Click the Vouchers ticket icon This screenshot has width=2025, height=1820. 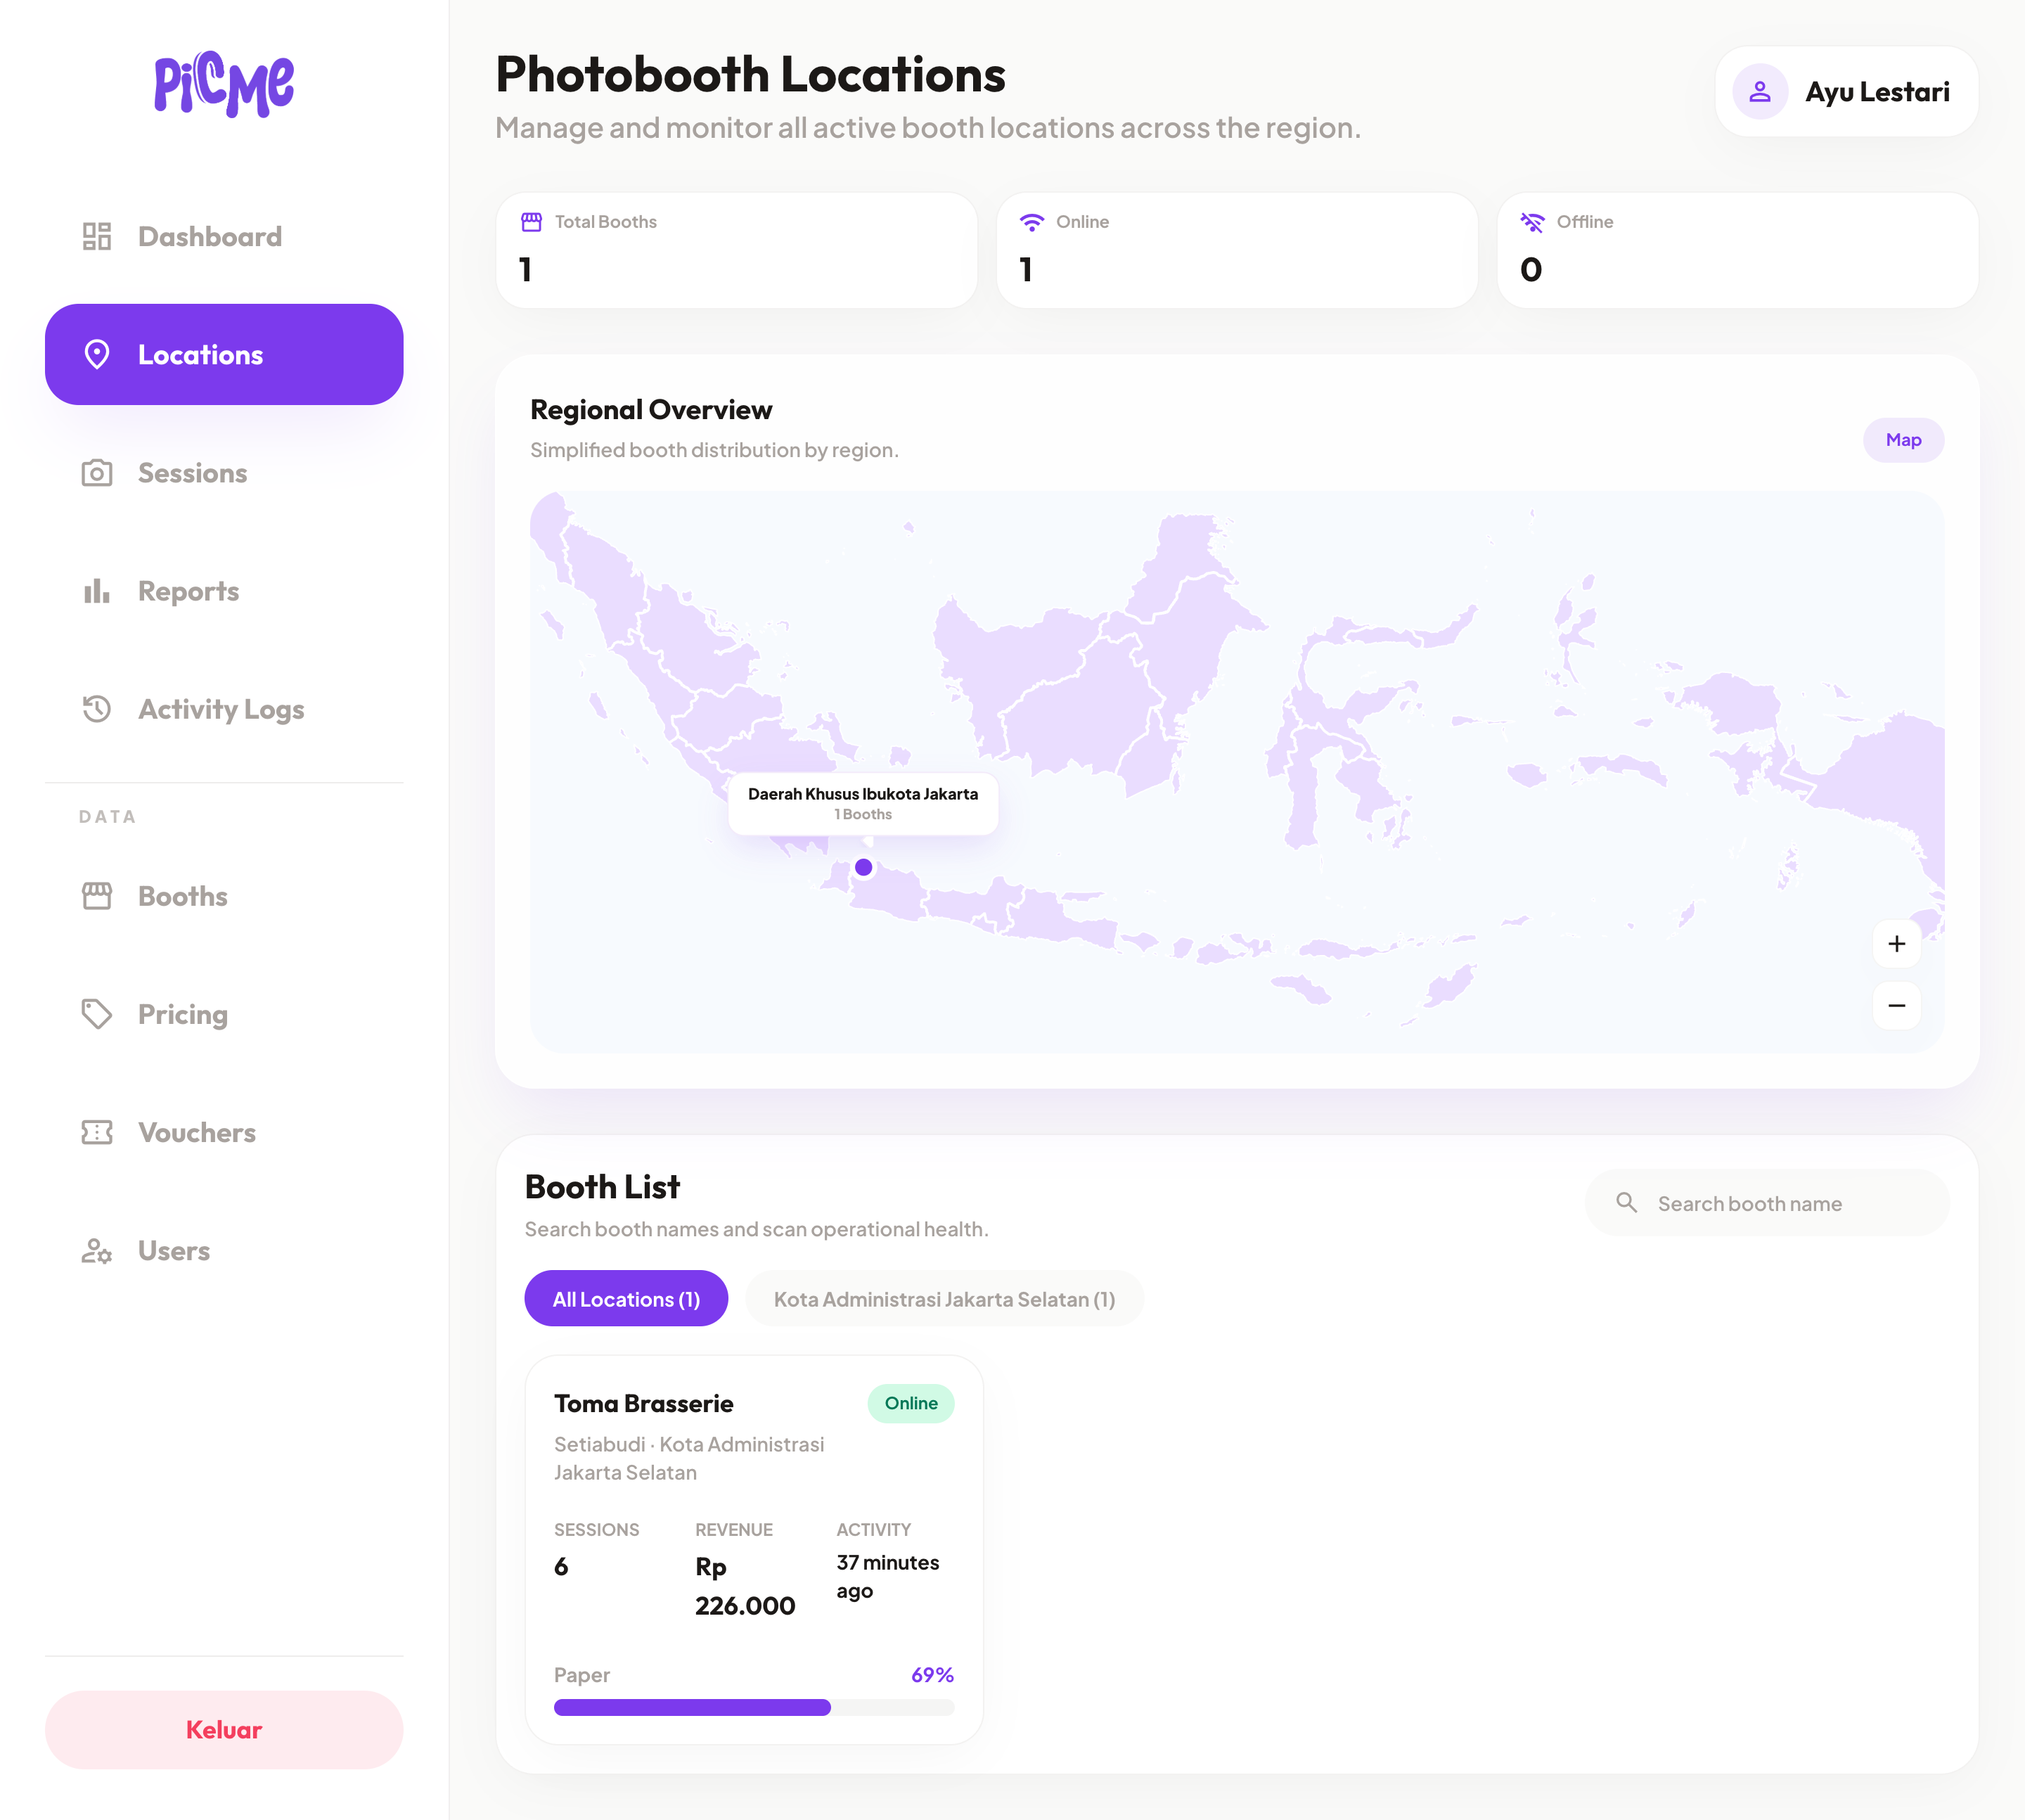(97, 1132)
